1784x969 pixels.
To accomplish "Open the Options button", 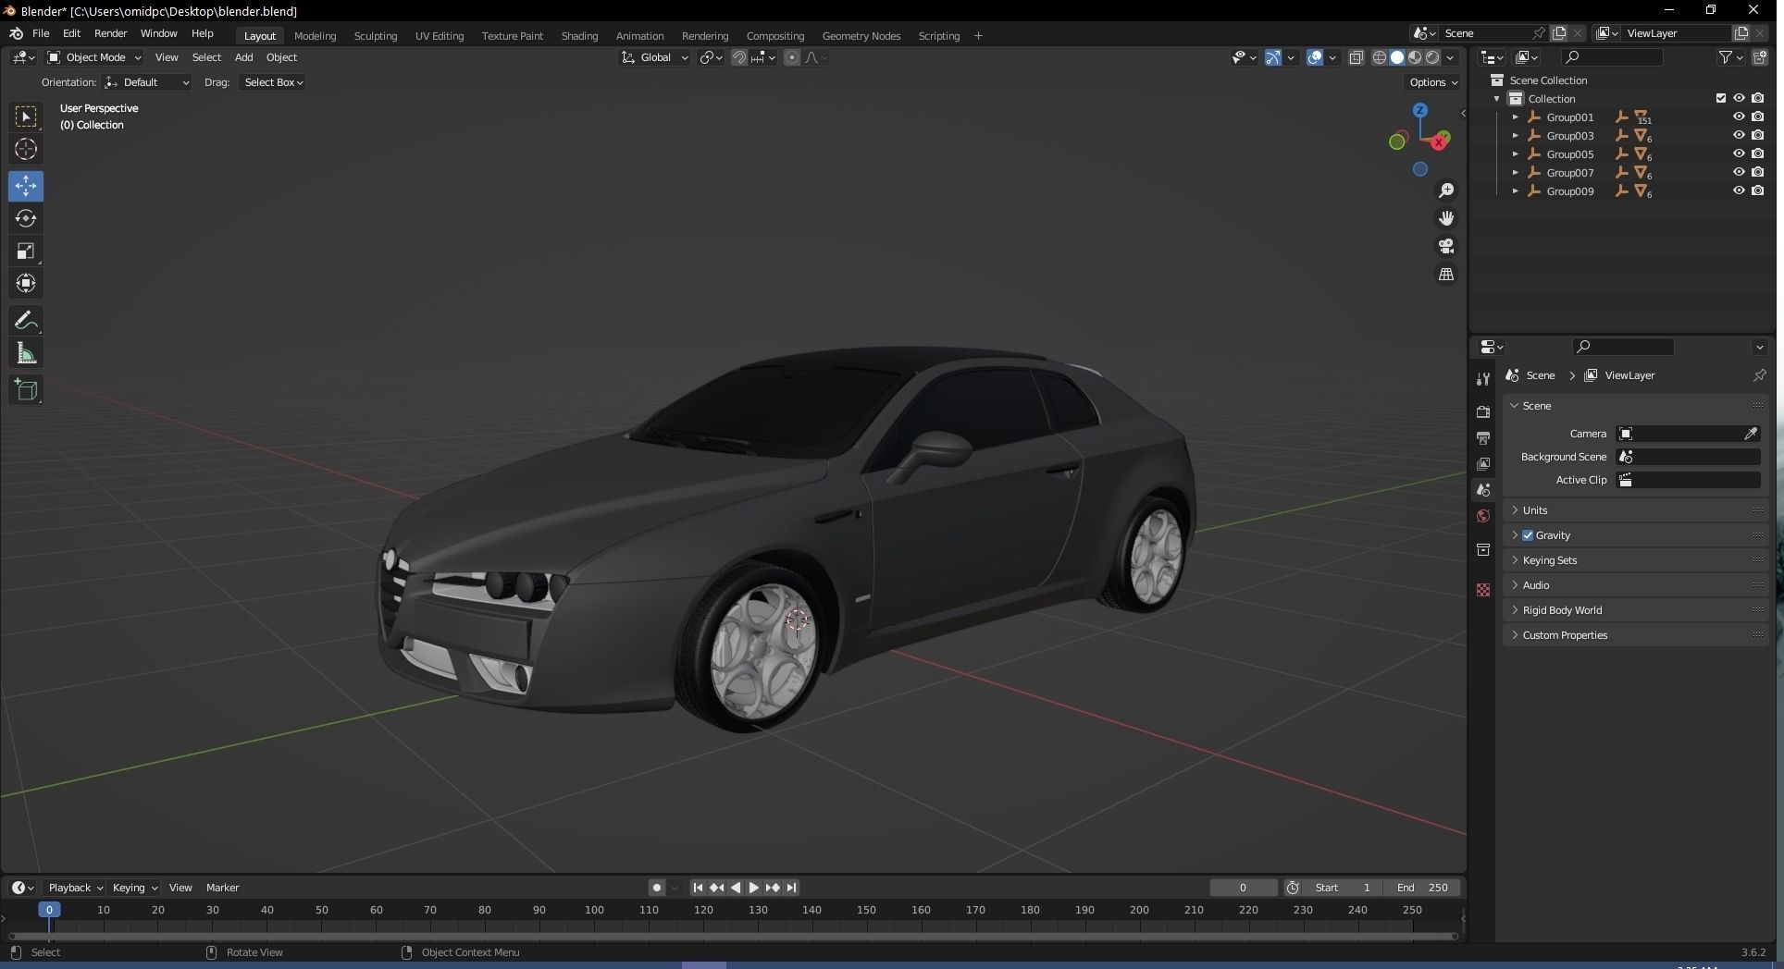I will tap(1432, 82).
